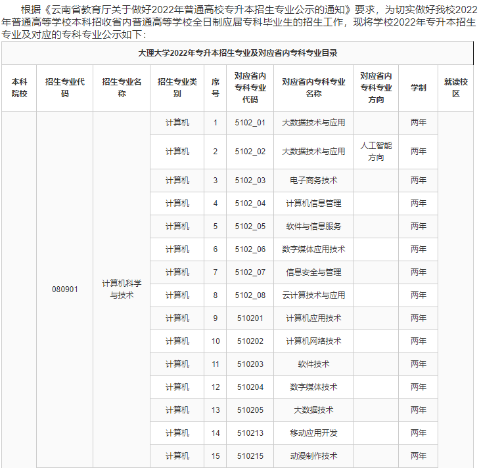The height and width of the screenshot is (468, 479).
Task: Click the cell 电子商务技术
Action: point(313,181)
